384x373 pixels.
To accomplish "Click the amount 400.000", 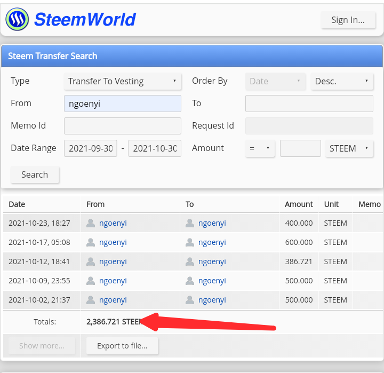I will (x=299, y=223).
